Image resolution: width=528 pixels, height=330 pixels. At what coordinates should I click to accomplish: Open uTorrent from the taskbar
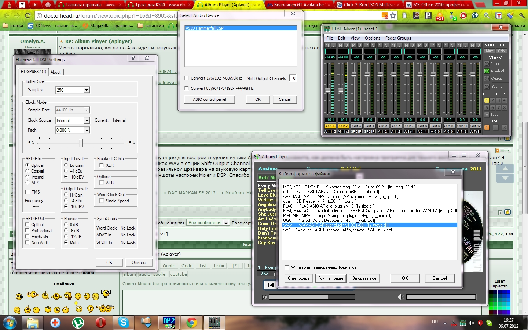point(78,323)
